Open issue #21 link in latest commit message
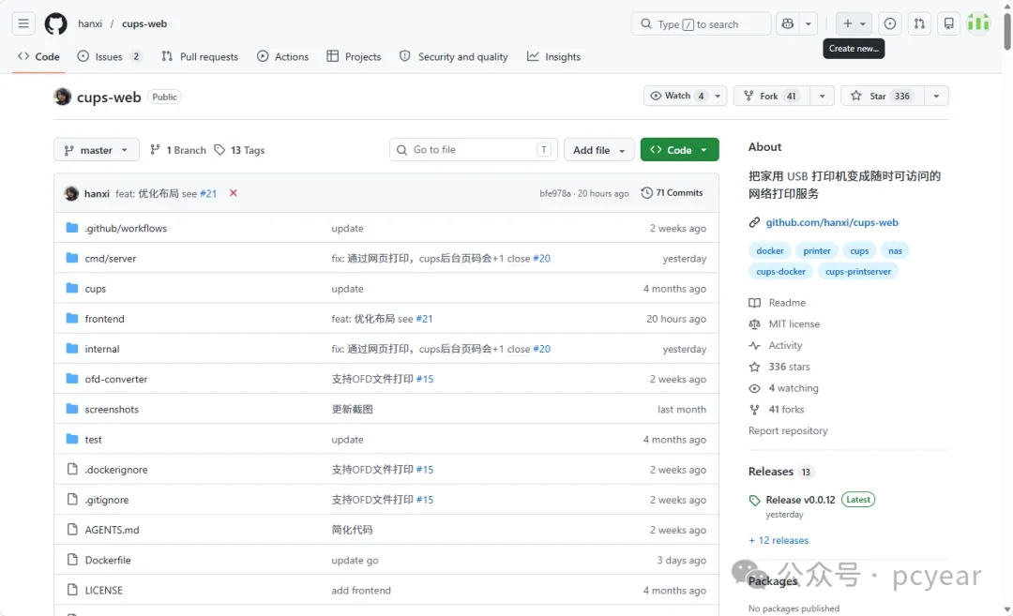 tap(208, 193)
